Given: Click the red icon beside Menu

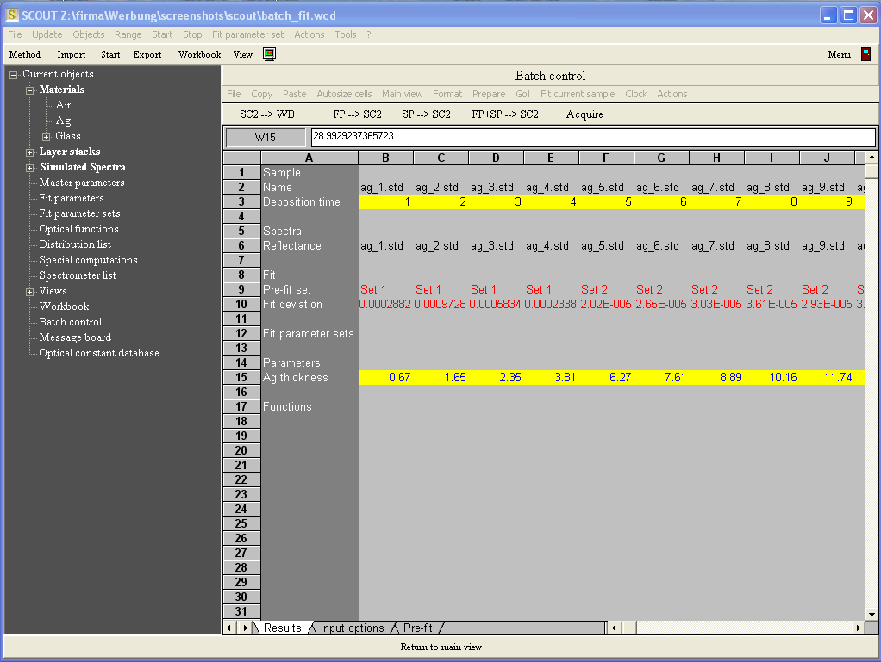Looking at the screenshot, I should point(865,54).
